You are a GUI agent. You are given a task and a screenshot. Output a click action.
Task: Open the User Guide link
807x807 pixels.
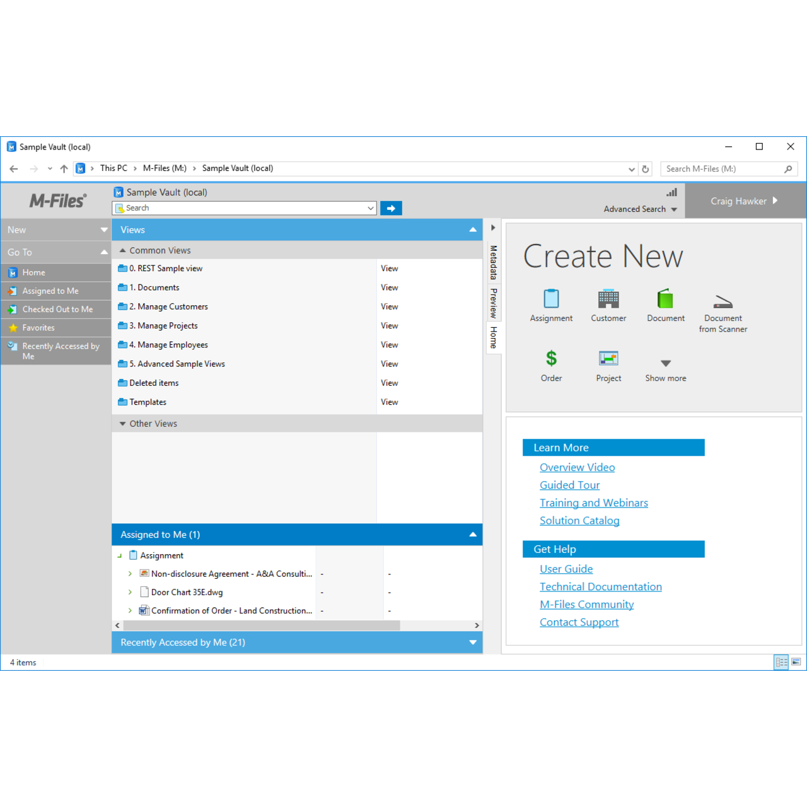click(566, 569)
